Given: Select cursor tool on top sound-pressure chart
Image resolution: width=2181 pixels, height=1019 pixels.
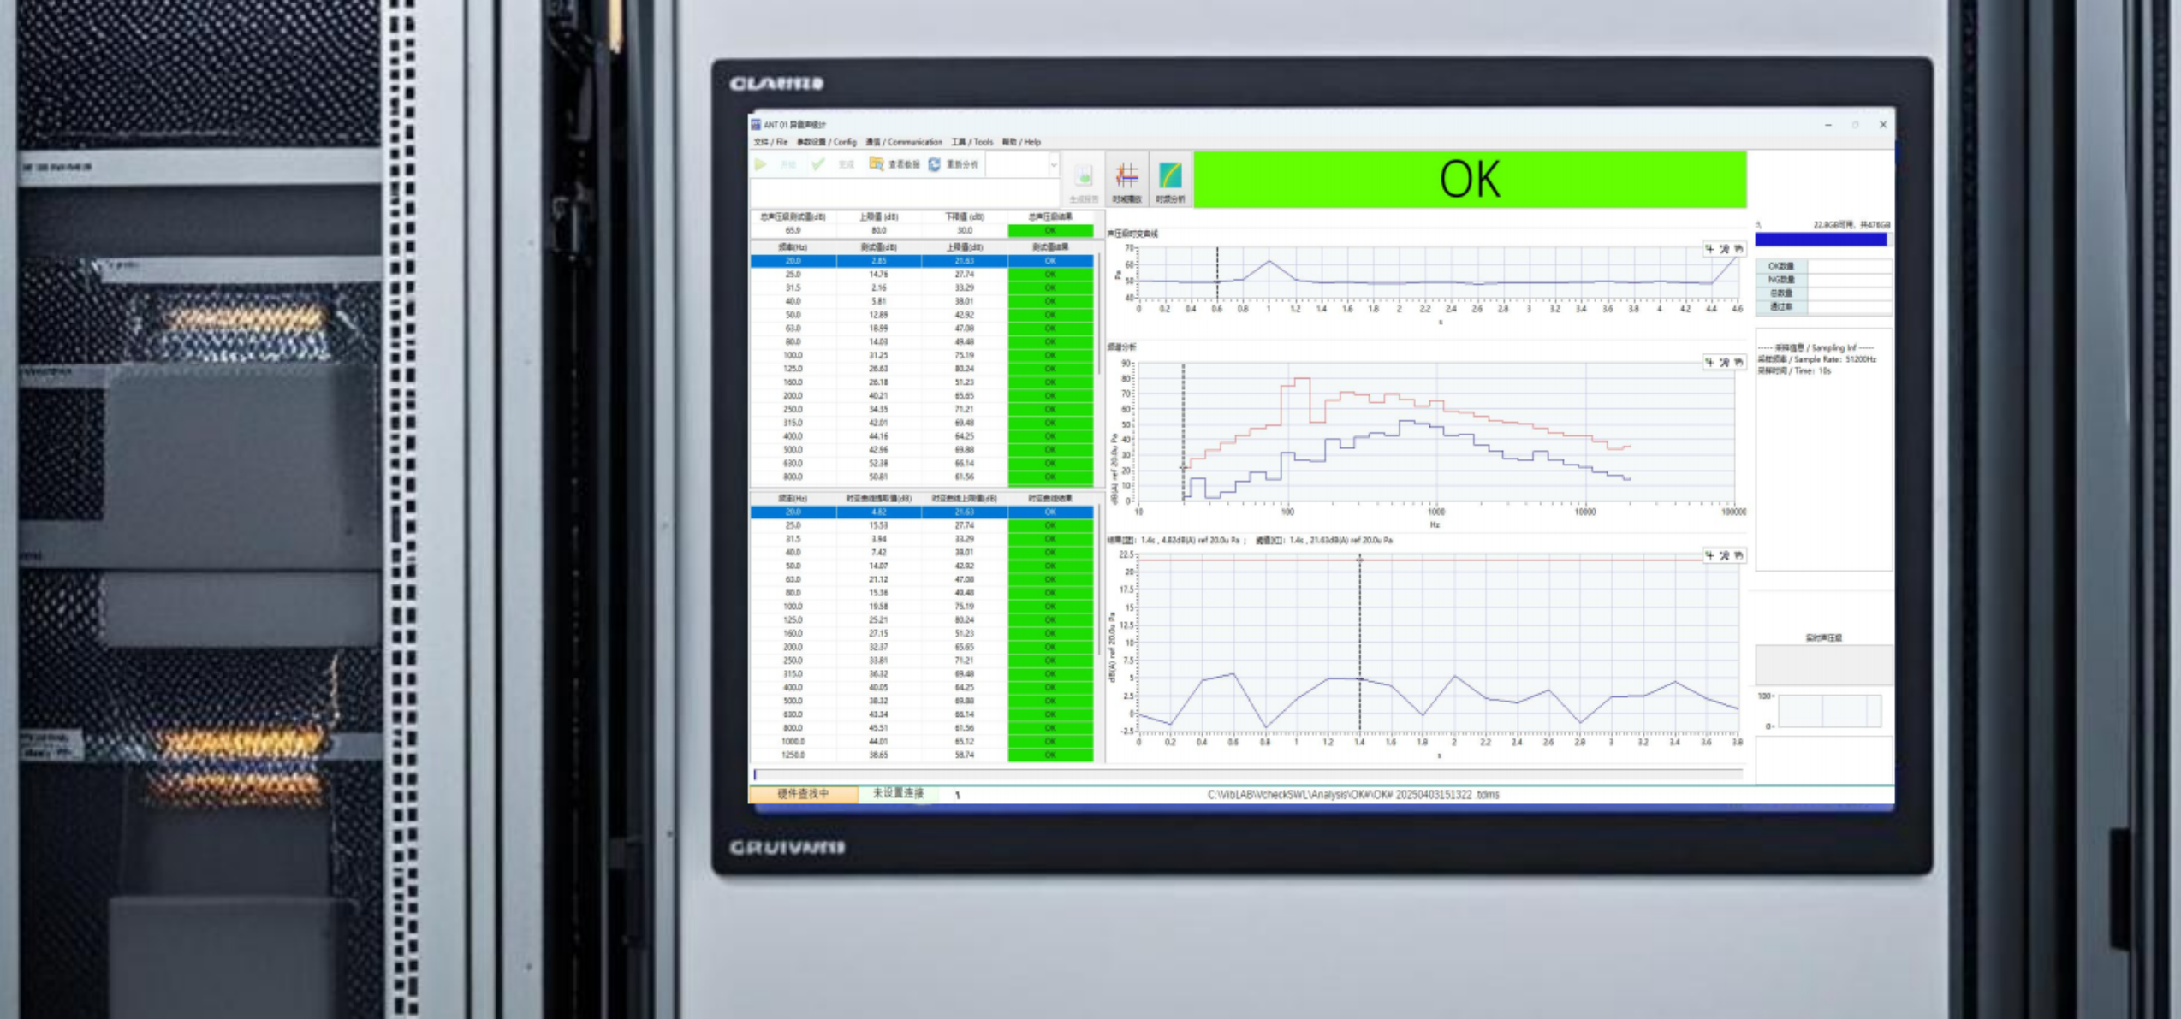Looking at the screenshot, I should click(1709, 249).
